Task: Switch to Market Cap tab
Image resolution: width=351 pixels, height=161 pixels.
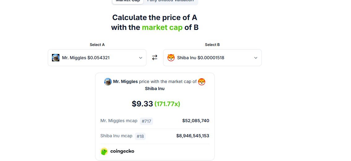Action: (128, 1)
